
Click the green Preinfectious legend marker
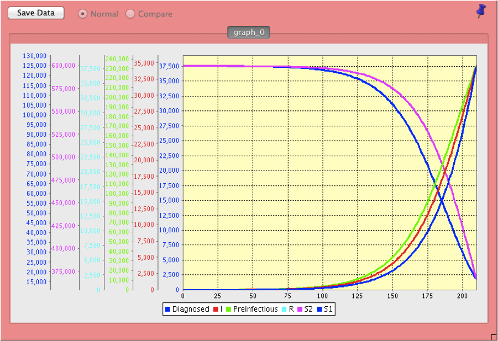tap(228, 310)
